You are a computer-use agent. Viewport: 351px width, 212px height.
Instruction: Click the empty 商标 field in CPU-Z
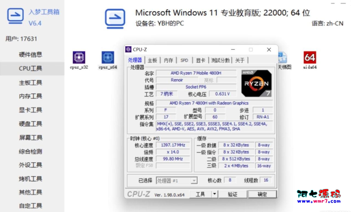(x=227, y=80)
